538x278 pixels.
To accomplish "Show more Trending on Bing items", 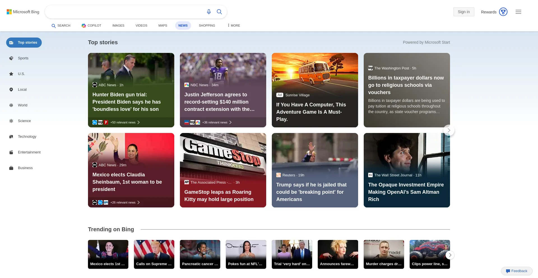I will click(450, 255).
